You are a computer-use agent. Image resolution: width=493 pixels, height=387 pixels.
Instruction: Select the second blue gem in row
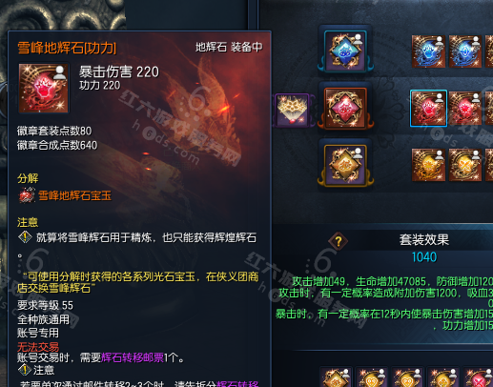pyautogui.click(x=465, y=51)
